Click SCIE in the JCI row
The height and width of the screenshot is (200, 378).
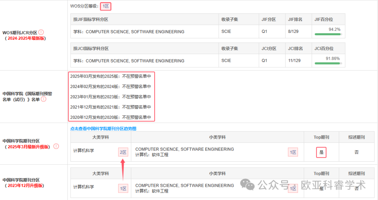click(226, 61)
